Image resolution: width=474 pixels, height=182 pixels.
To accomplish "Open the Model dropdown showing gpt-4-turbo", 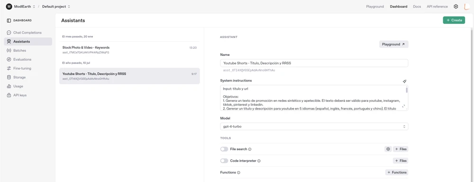I will click(x=314, y=127).
